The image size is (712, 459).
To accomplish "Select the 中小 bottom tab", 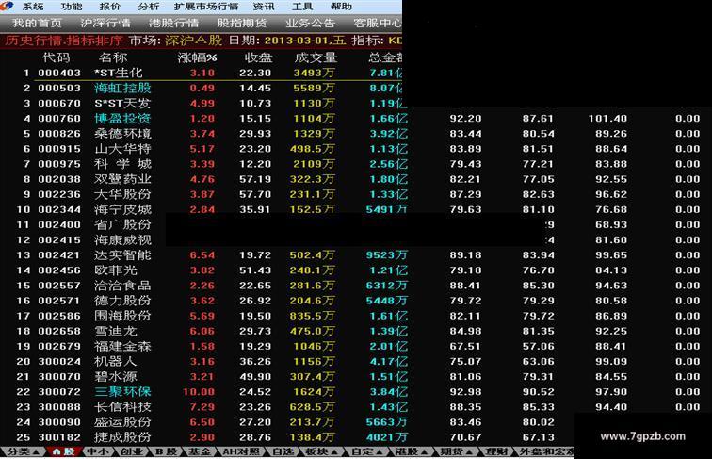I will [98, 451].
